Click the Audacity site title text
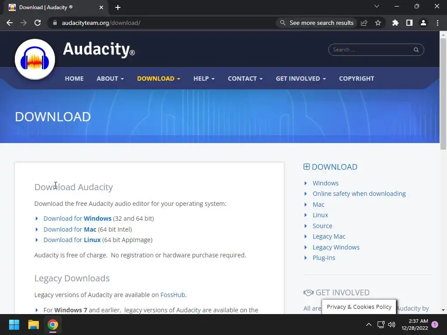This screenshot has width=447, height=335. [99, 49]
